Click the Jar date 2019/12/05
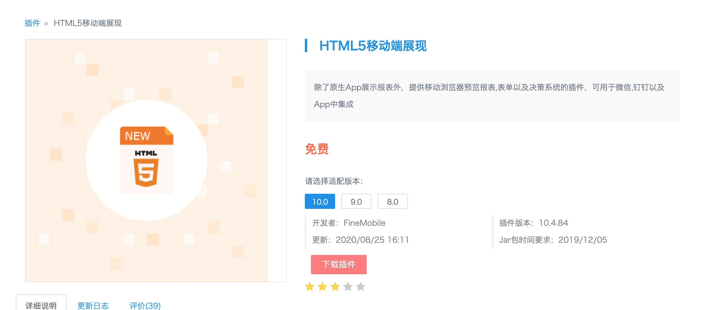703x310 pixels. click(x=583, y=240)
